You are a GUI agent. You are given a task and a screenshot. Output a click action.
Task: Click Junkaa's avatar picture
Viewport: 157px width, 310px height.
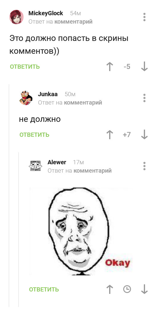[x=26, y=98]
